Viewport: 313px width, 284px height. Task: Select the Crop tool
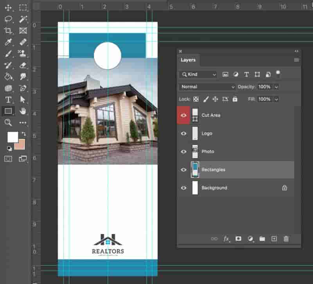point(8,31)
